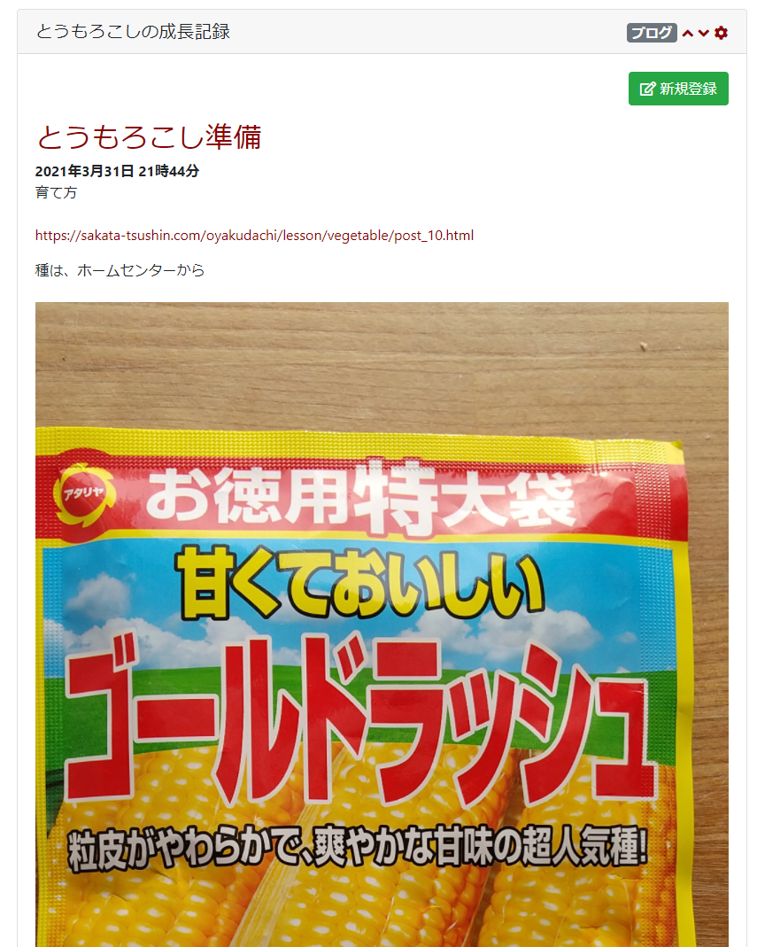The height and width of the screenshot is (947, 757).
Task: Click the move-up chevron icon in header
Action: point(688,33)
